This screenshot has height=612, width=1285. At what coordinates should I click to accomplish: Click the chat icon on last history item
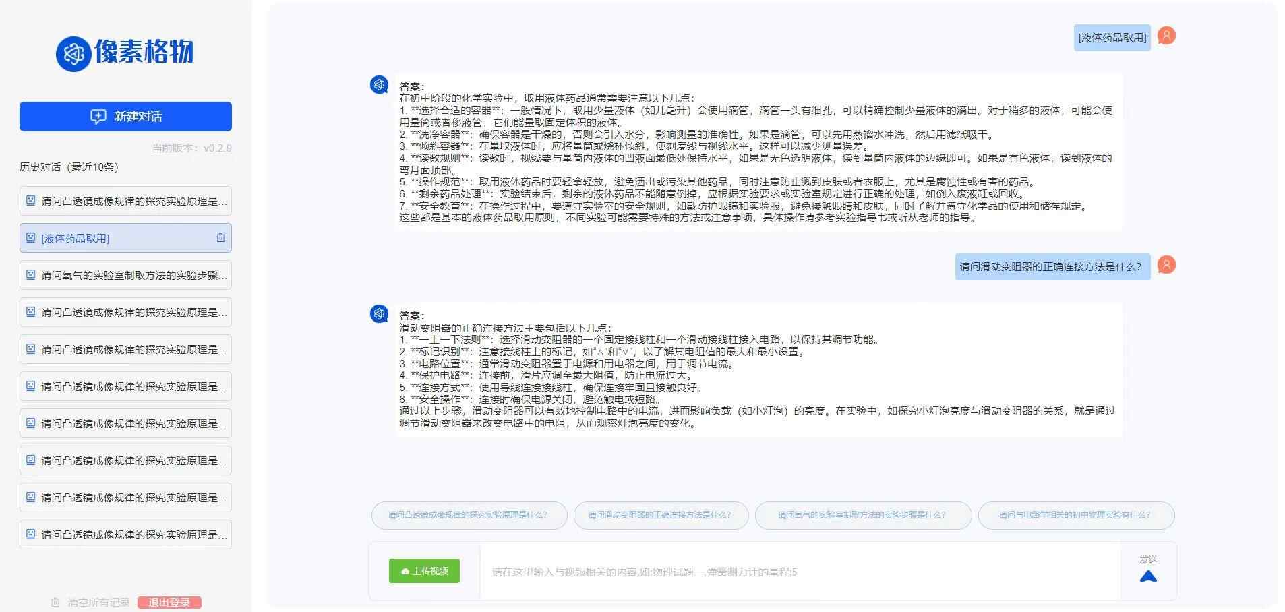click(30, 534)
